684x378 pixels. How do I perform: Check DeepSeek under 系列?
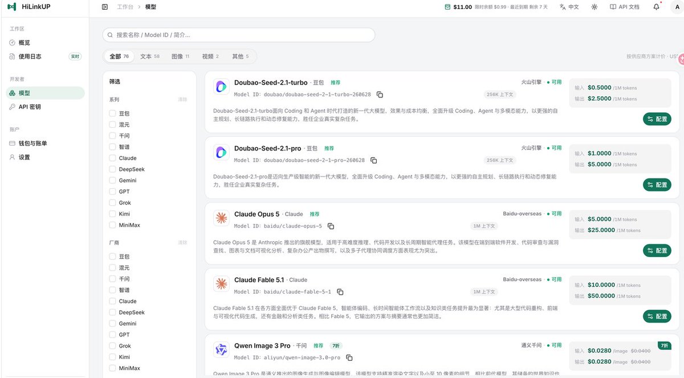112,169
